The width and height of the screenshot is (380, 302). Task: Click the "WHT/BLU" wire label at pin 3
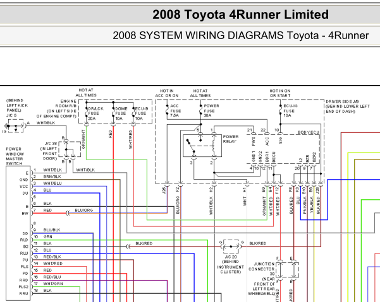(52, 183)
